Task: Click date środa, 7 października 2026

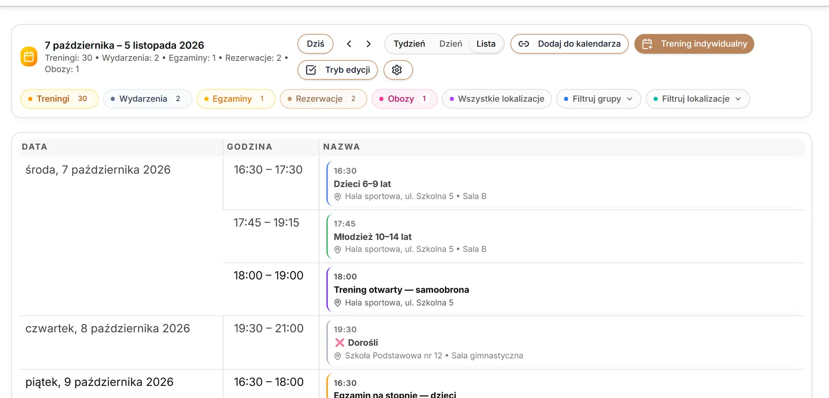Action: point(98,170)
